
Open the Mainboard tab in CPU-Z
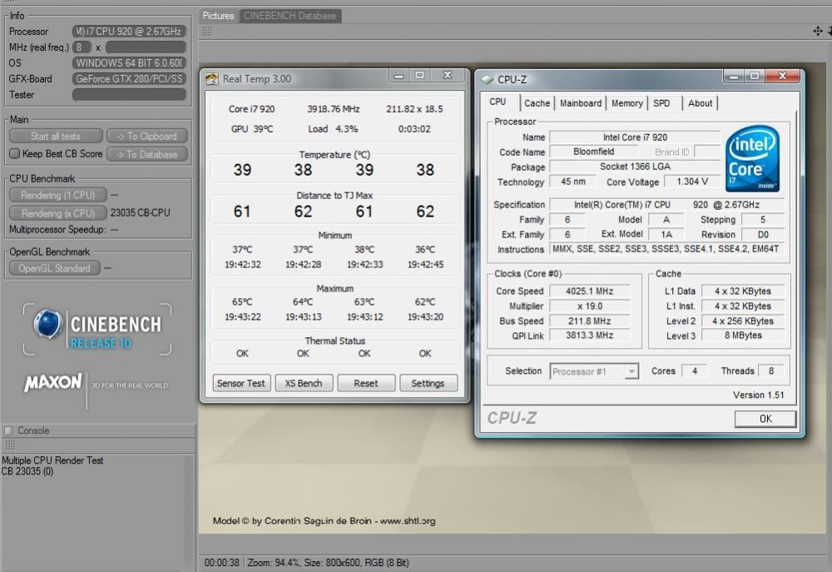tap(581, 103)
